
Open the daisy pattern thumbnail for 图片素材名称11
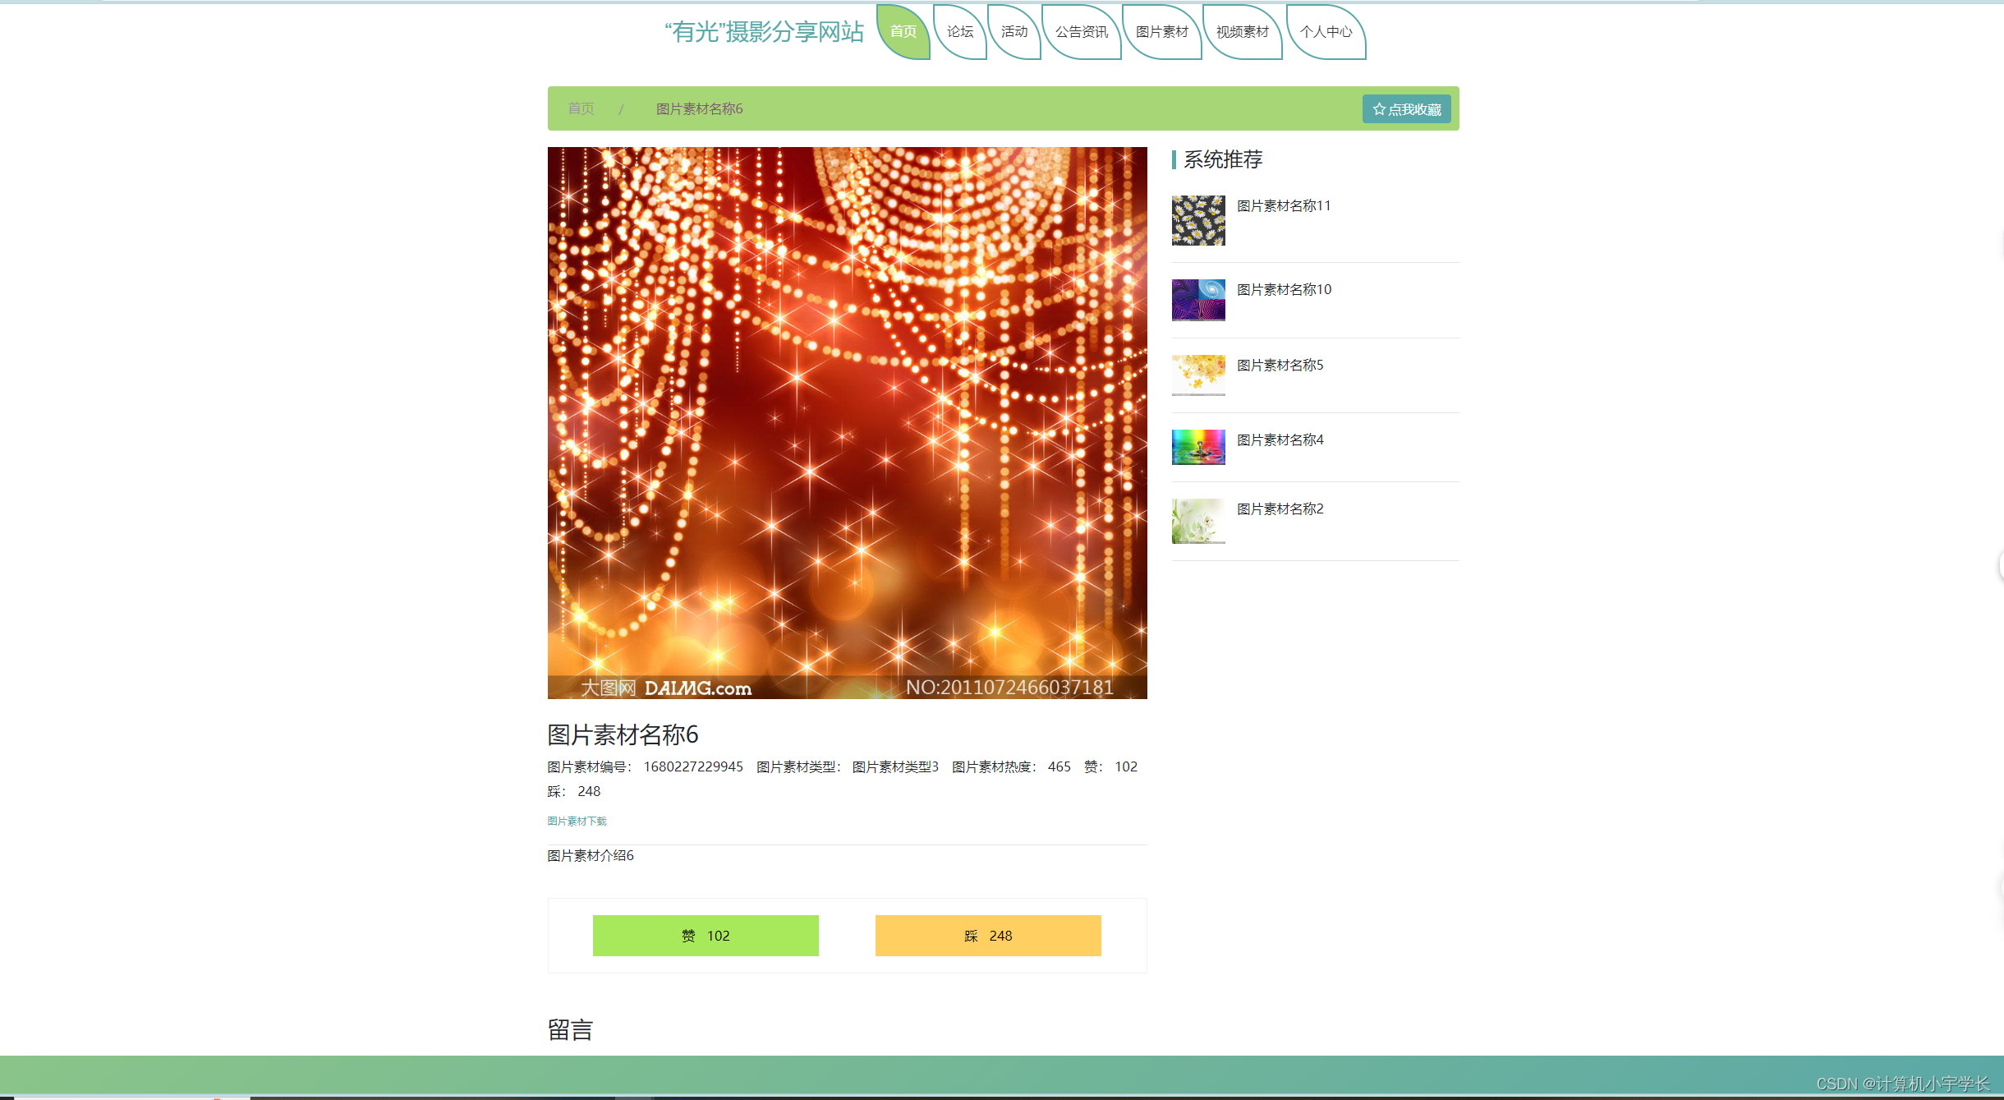[x=1197, y=220]
